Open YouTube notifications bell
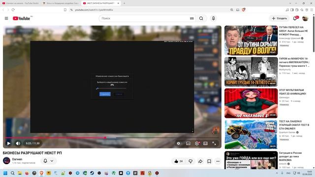 click(x=295, y=18)
